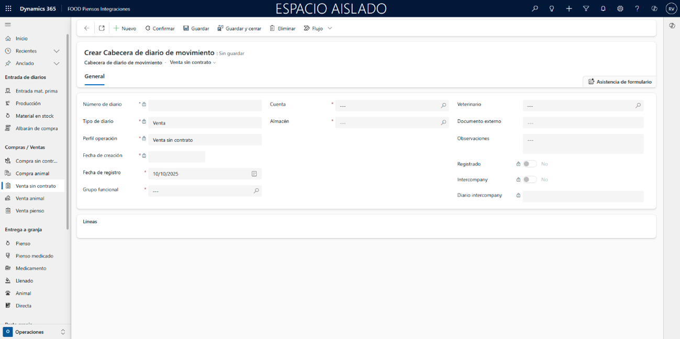Open the app launcher waffle icon
The width and height of the screenshot is (680, 339).
pos(8,8)
